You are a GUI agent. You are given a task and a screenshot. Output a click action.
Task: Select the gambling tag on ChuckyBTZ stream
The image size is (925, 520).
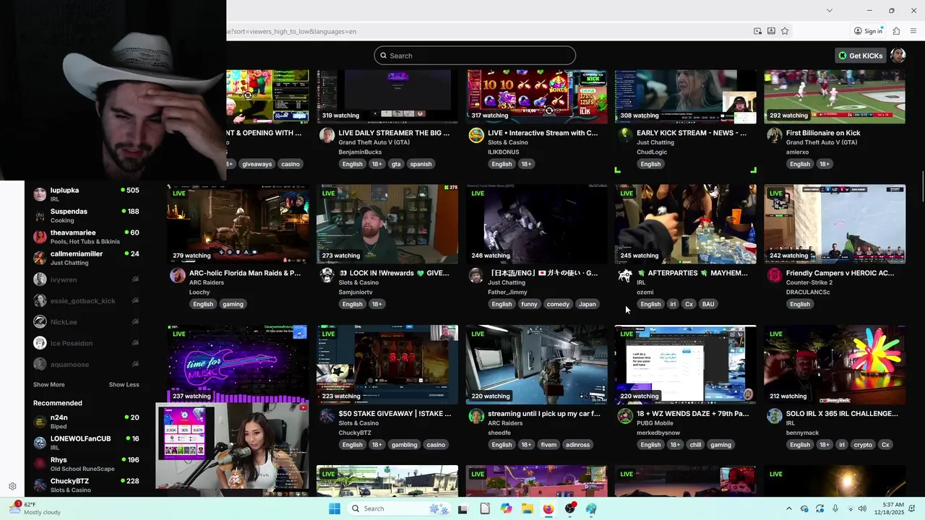pyautogui.click(x=405, y=445)
